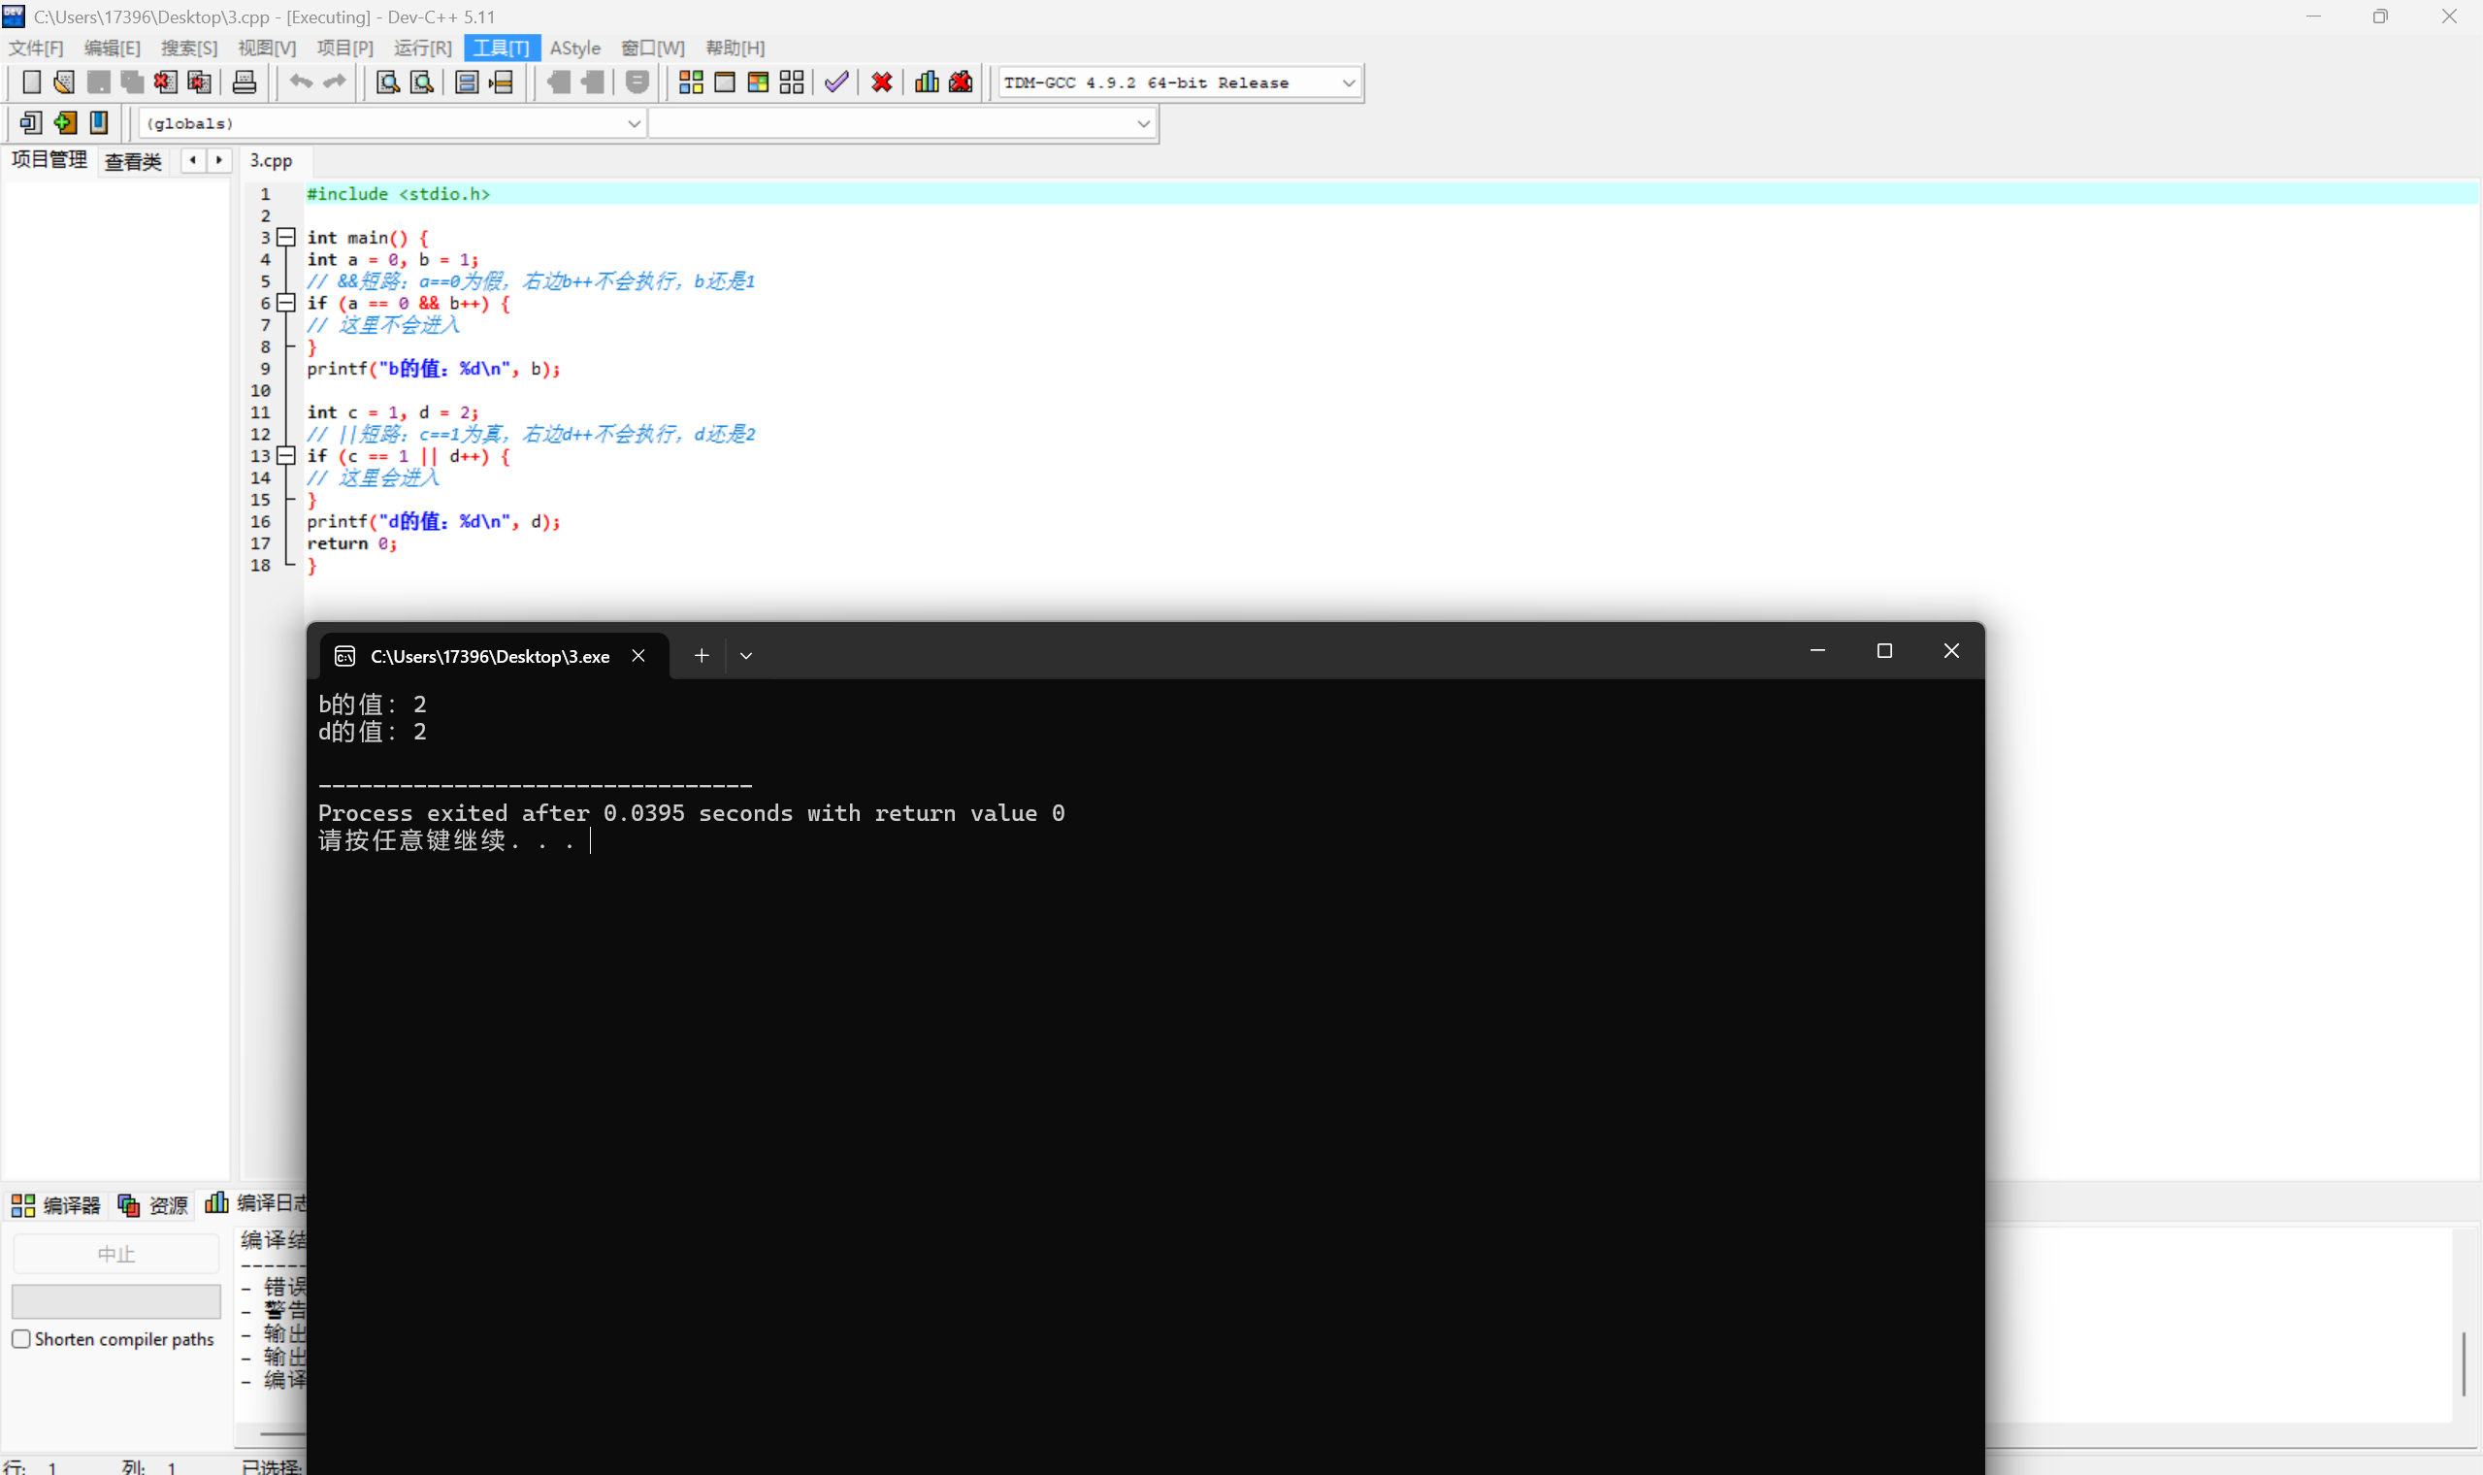Click the Compile grid icon
Viewport: 2483px width, 1475px height.
pos(691,82)
